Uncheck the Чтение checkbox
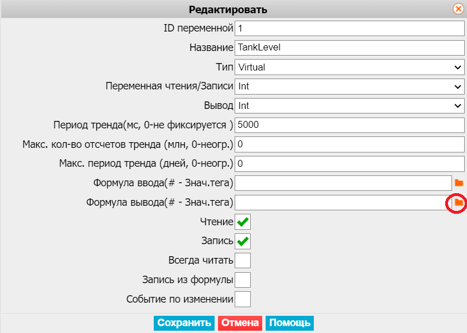Image resolution: width=467 pixels, height=333 pixels. (x=243, y=222)
